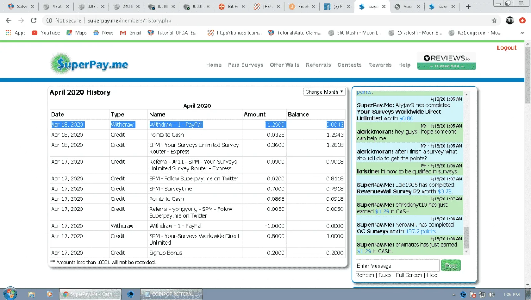Open Offer Walls in the site menu
Image resolution: width=531 pixels, height=300 pixels.
click(284, 65)
